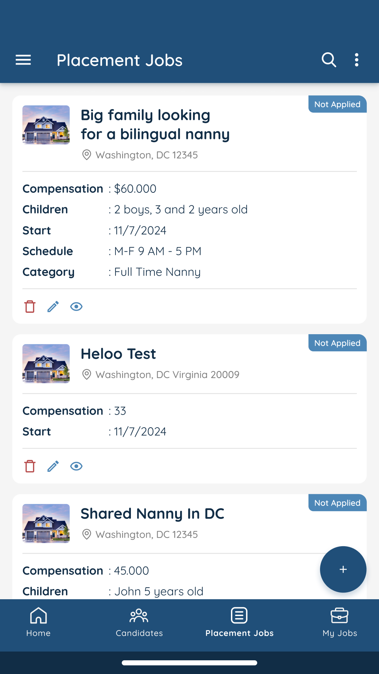The width and height of the screenshot is (379, 674).
Task: Select the Placement Jobs bottom tab
Action: point(239,622)
